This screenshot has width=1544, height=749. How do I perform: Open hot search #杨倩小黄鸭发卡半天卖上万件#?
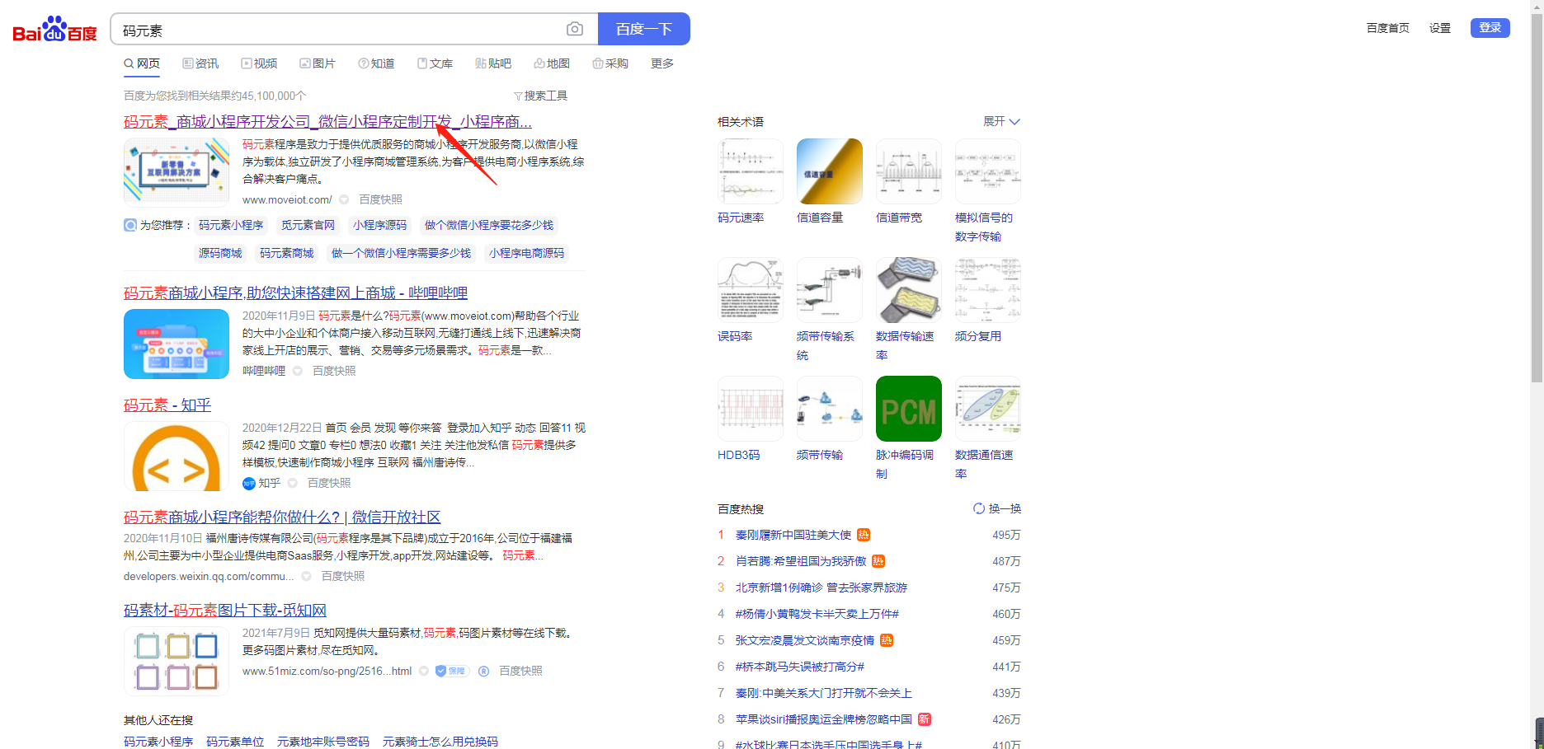(817, 614)
